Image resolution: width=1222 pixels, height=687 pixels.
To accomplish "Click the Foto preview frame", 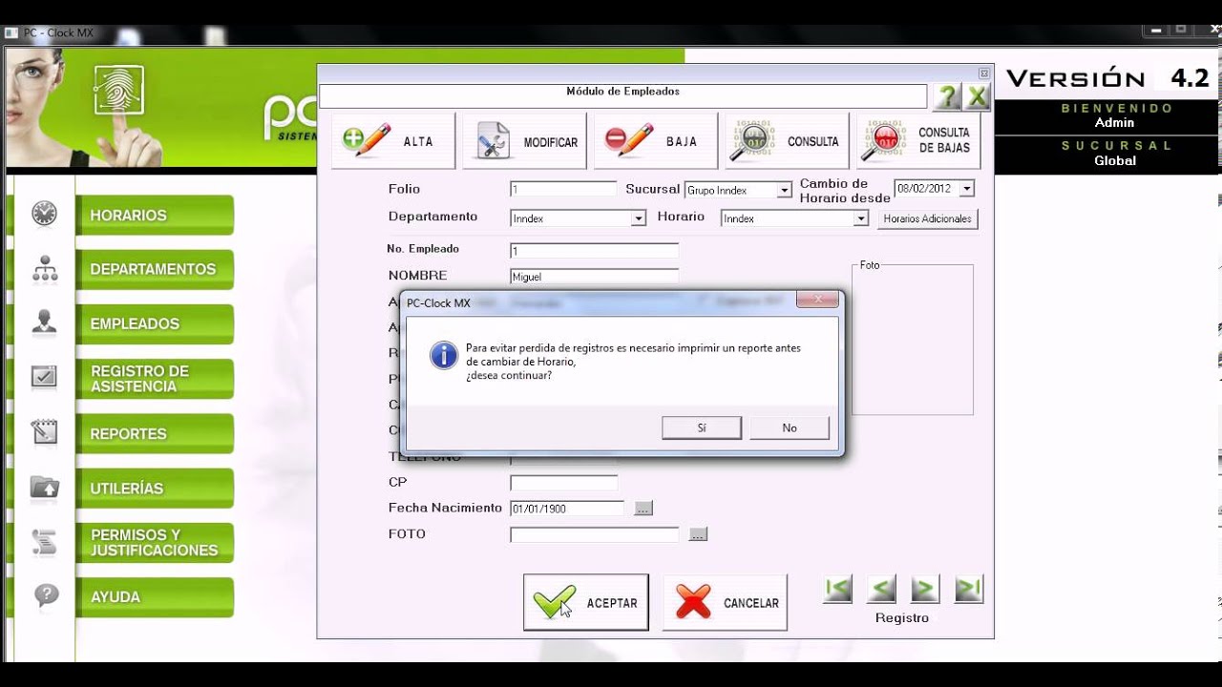I will 913,340.
